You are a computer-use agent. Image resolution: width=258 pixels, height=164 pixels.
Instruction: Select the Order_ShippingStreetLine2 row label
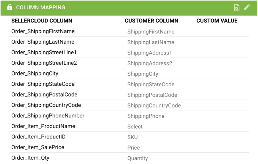[44, 63]
